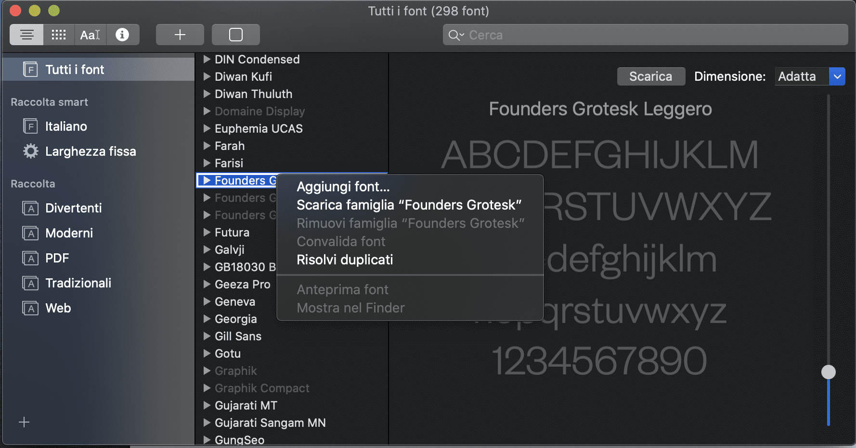Select the Diwan Thuluth font row
This screenshot has width=856, height=448.
(x=292, y=94)
